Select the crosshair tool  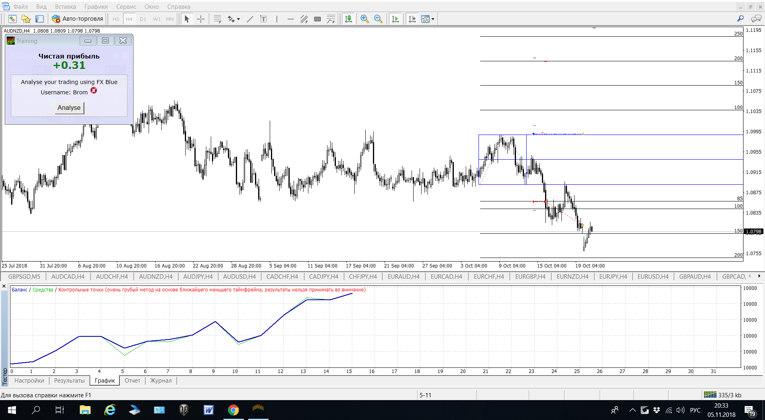click(x=201, y=19)
